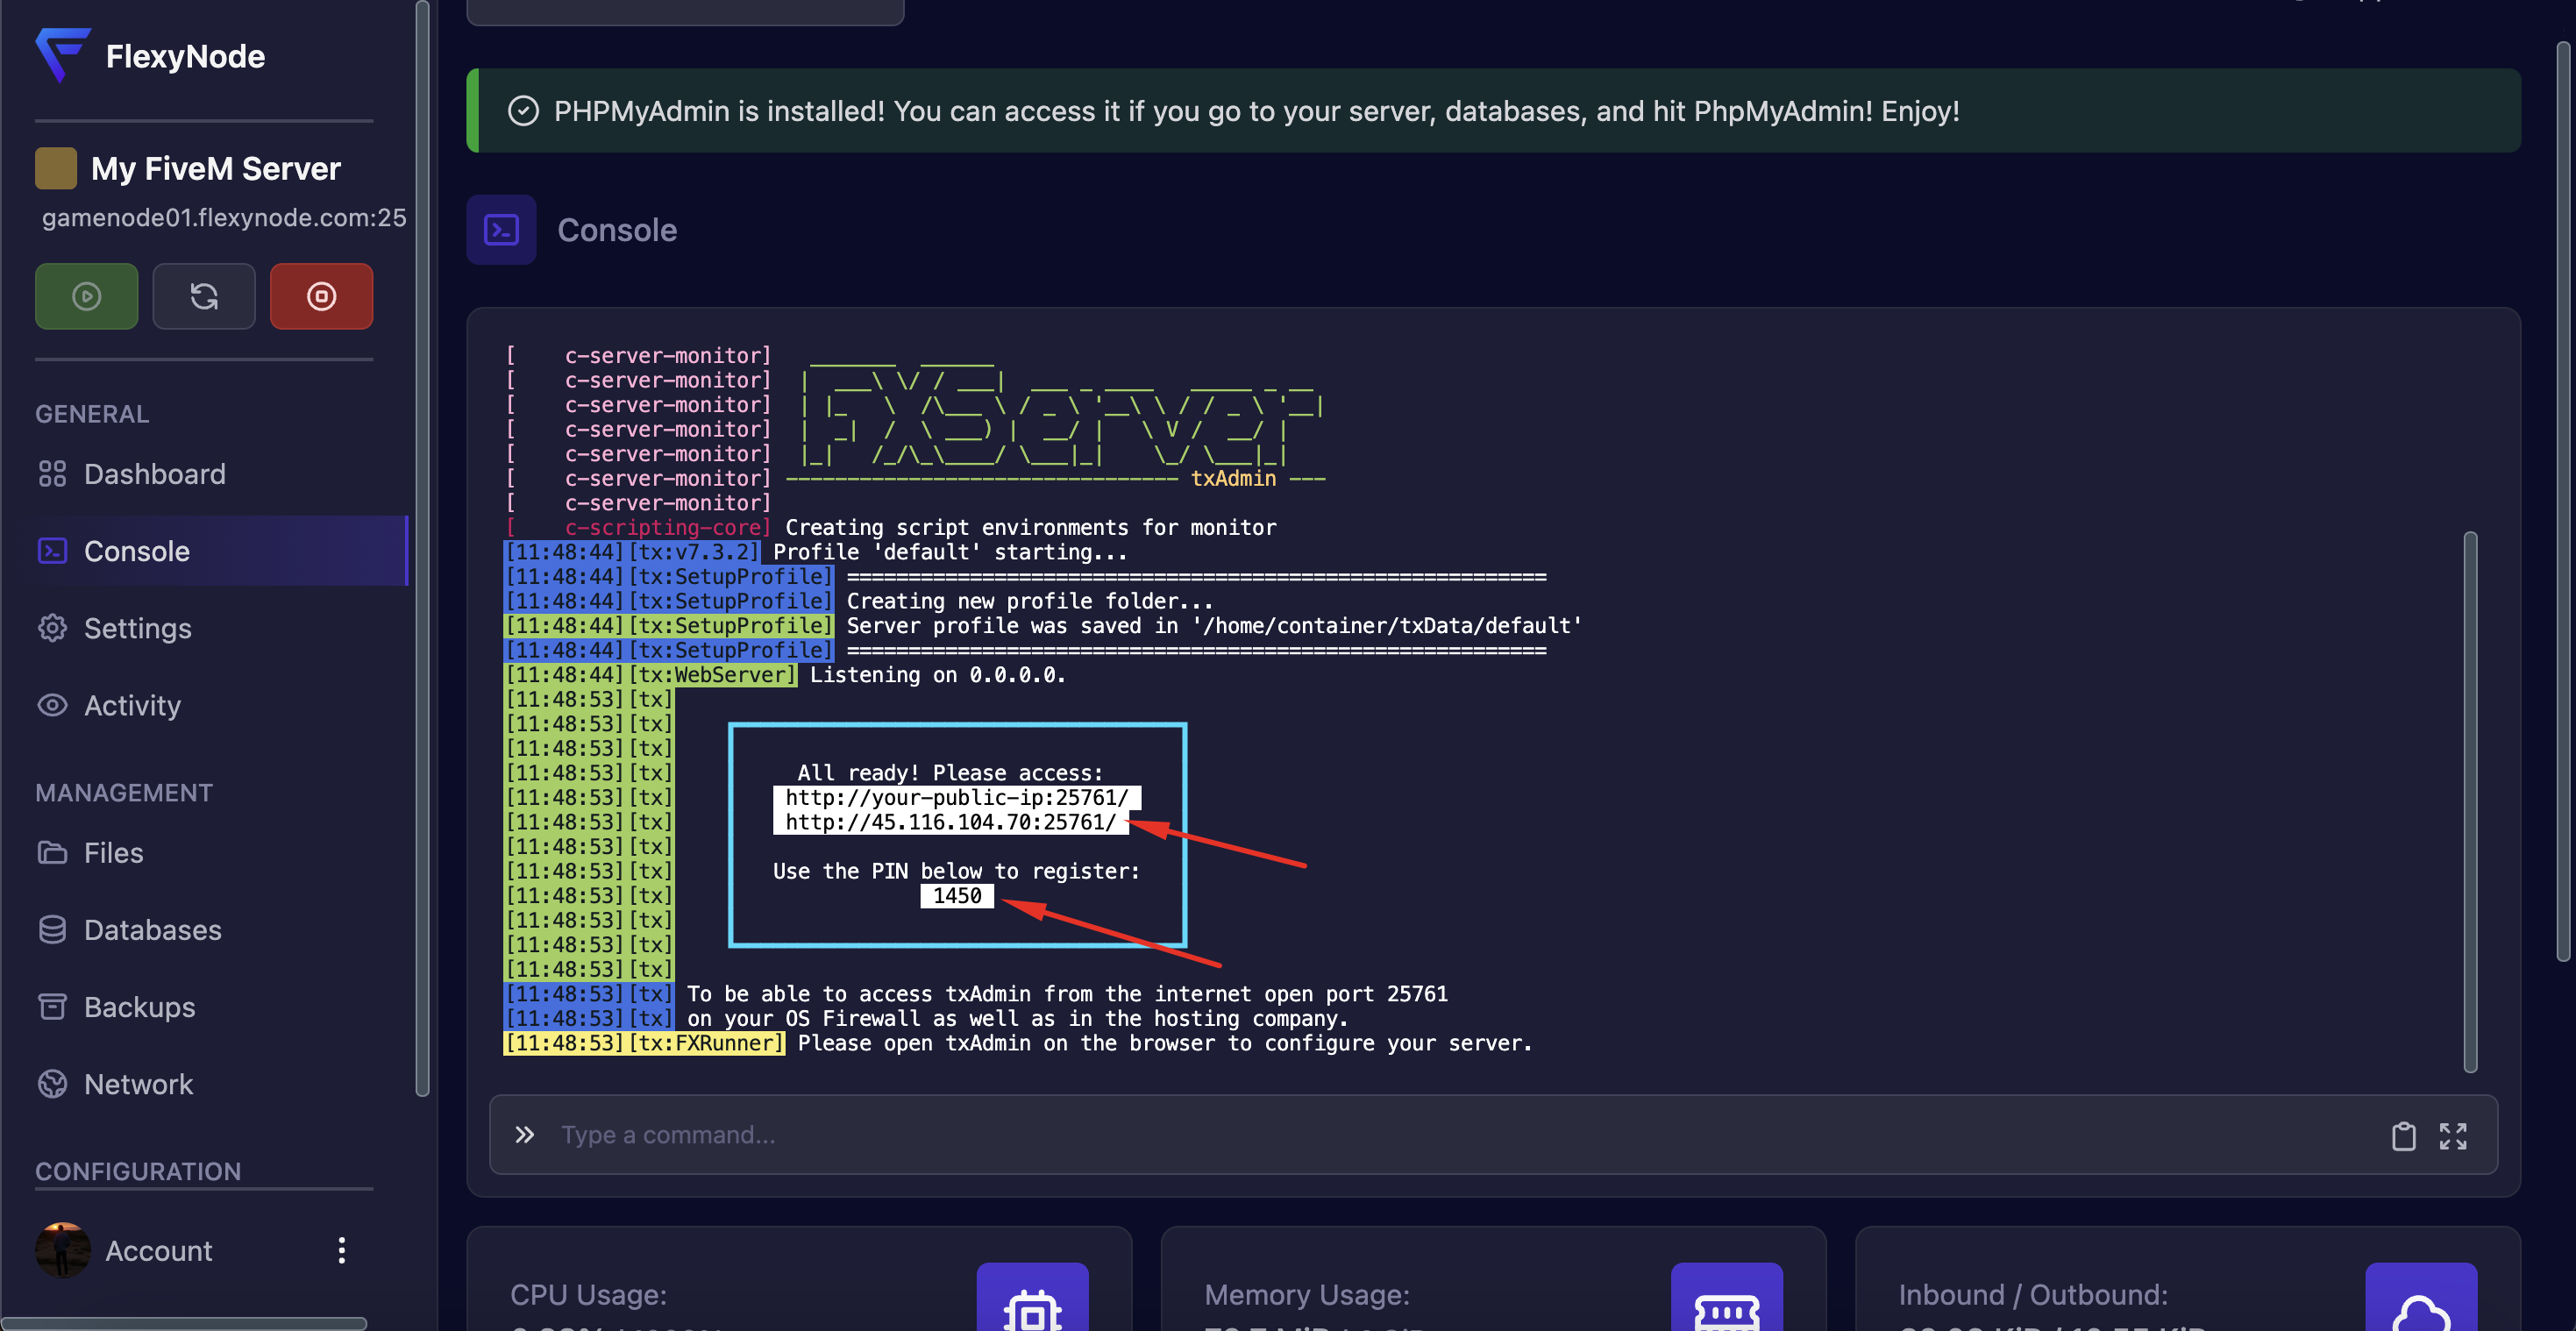
Task: Open the Network settings page
Action: pos(138,1084)
